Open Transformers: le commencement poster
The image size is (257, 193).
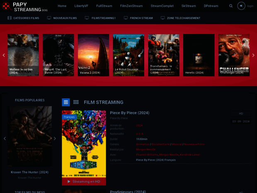click(164, 55)
